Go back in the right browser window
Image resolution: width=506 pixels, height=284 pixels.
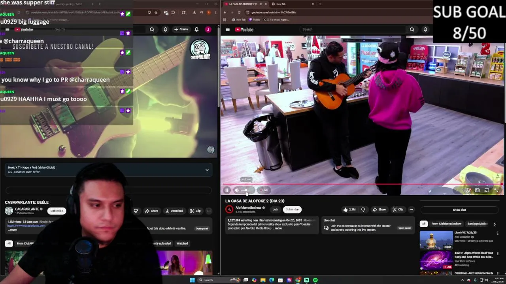[225, 12]
